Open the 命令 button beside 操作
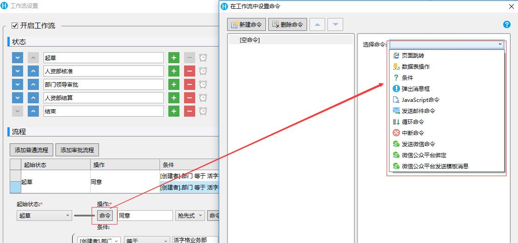Screen dimensions: 518x243 105,216
